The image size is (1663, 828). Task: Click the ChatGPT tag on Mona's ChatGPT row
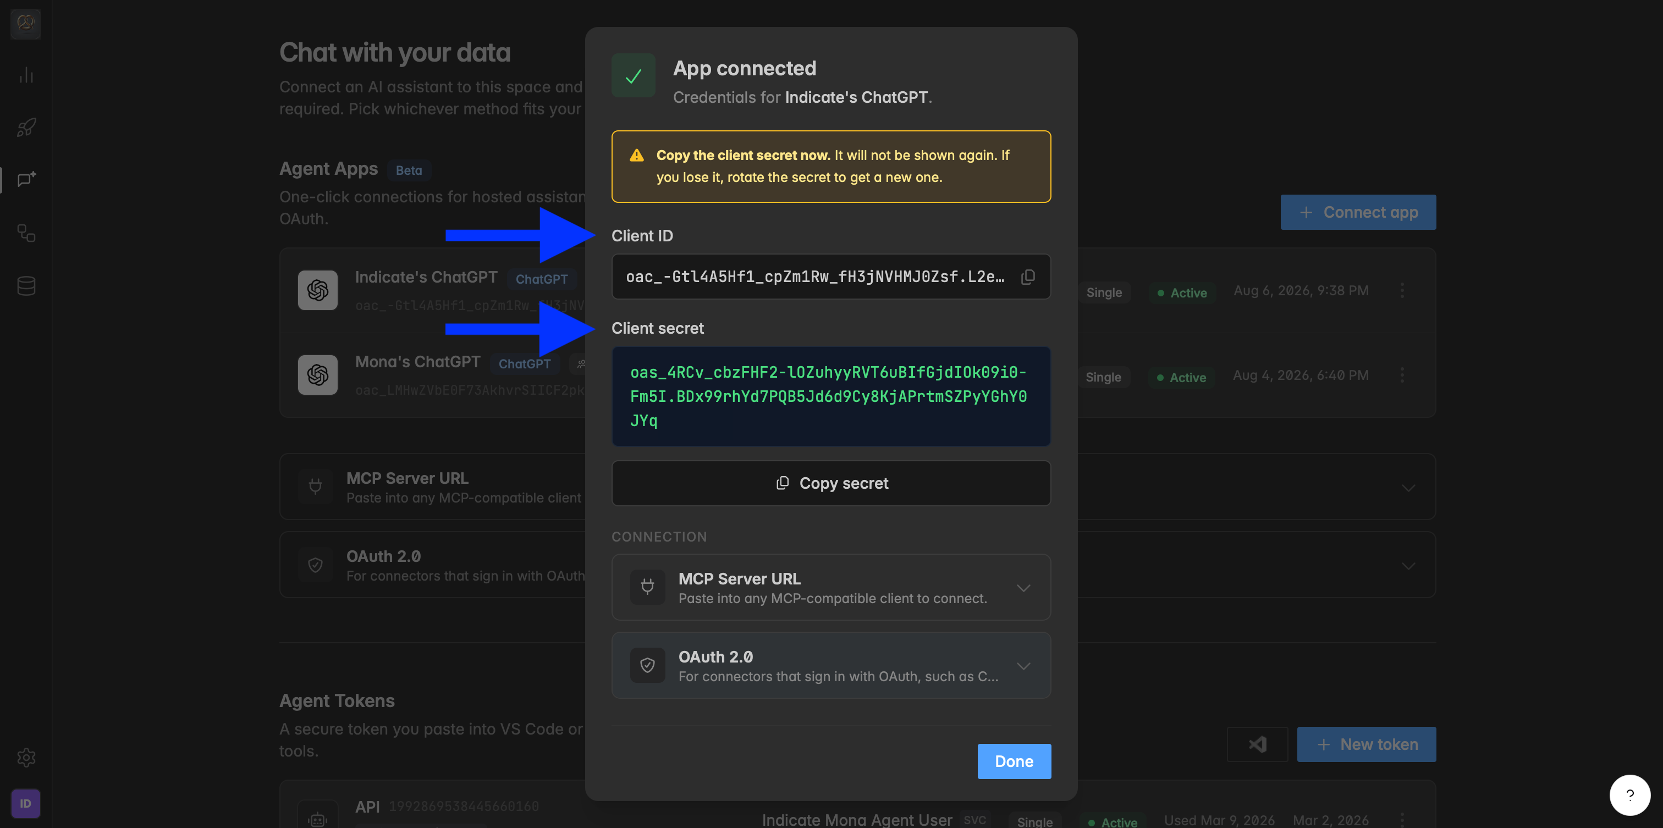[x=524, y=364]
